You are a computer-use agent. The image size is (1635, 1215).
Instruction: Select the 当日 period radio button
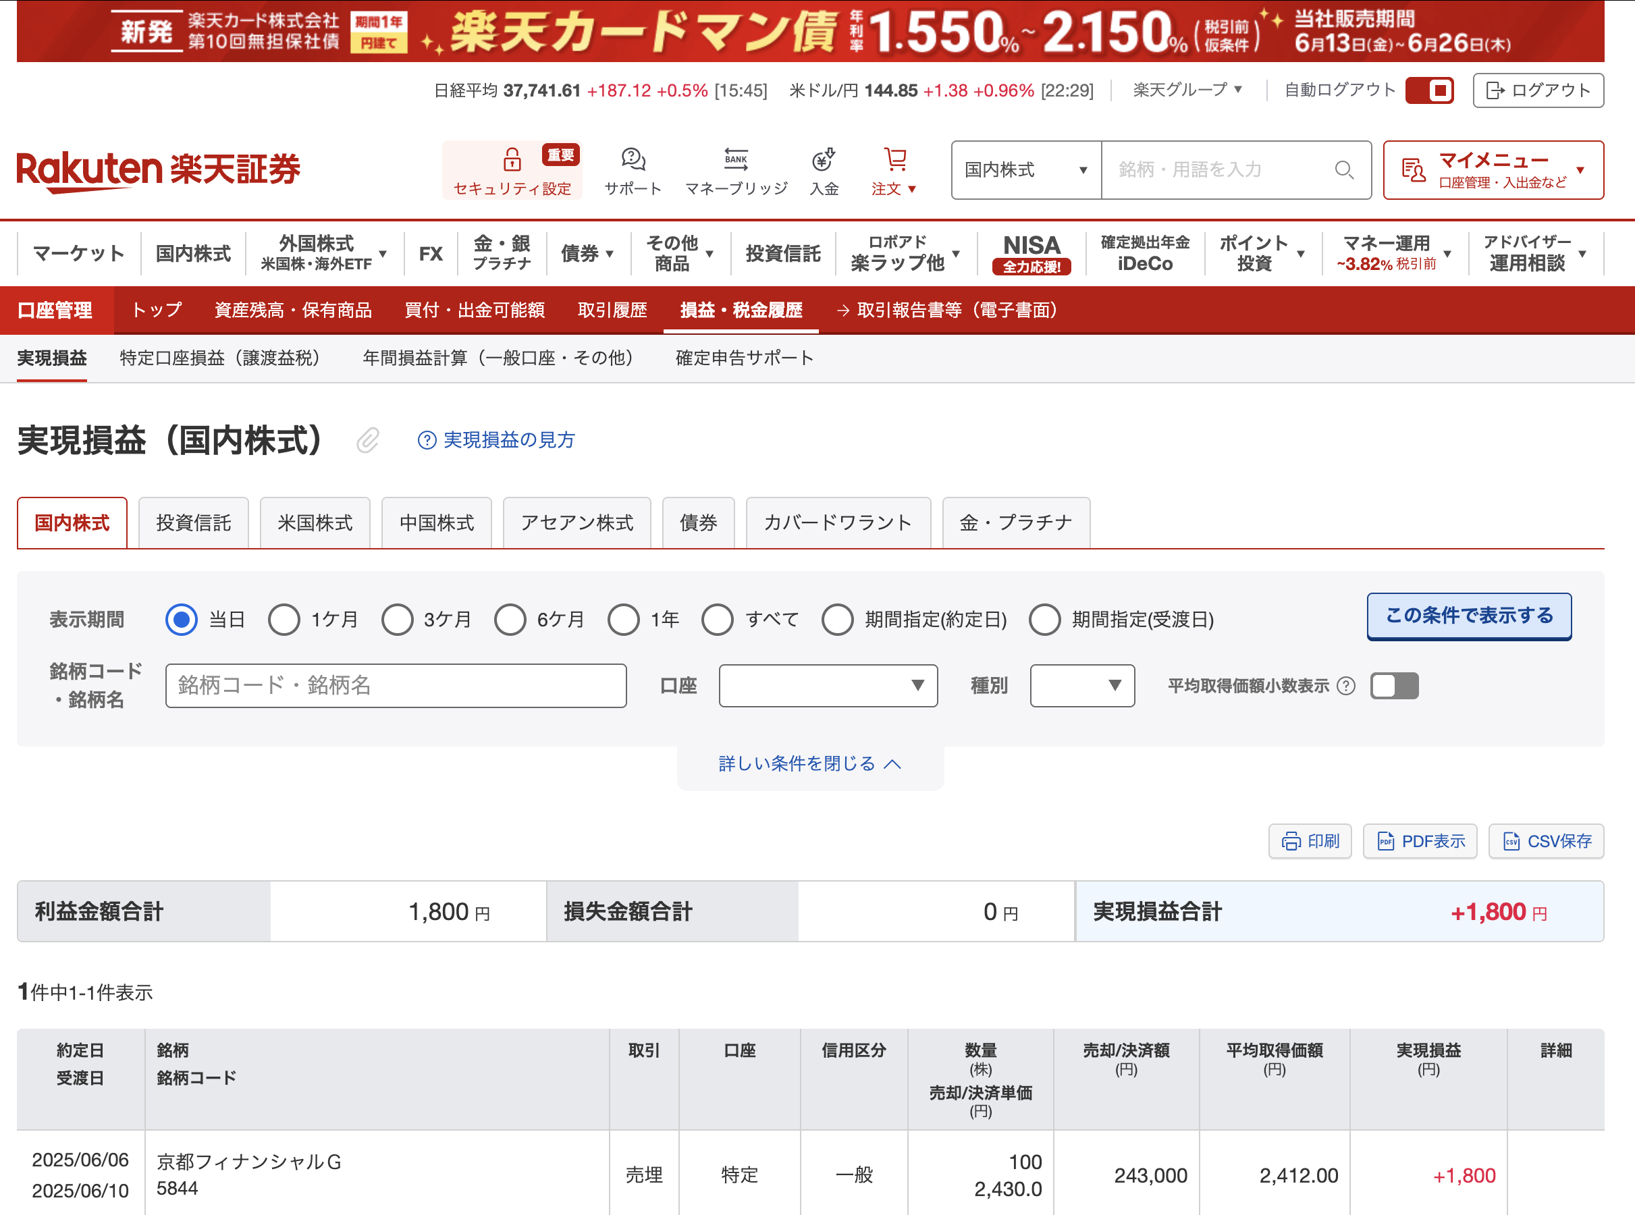click(181, 619)
